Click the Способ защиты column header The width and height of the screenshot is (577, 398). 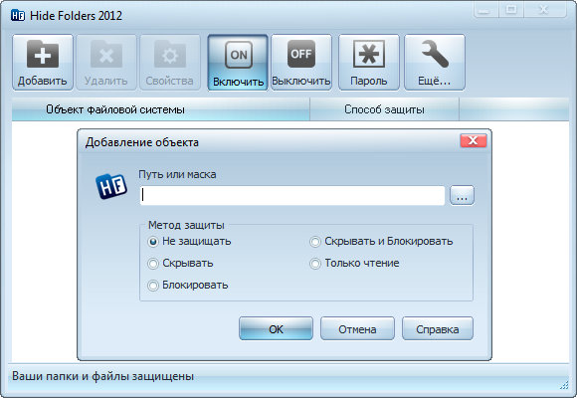(x=385, y=109)
